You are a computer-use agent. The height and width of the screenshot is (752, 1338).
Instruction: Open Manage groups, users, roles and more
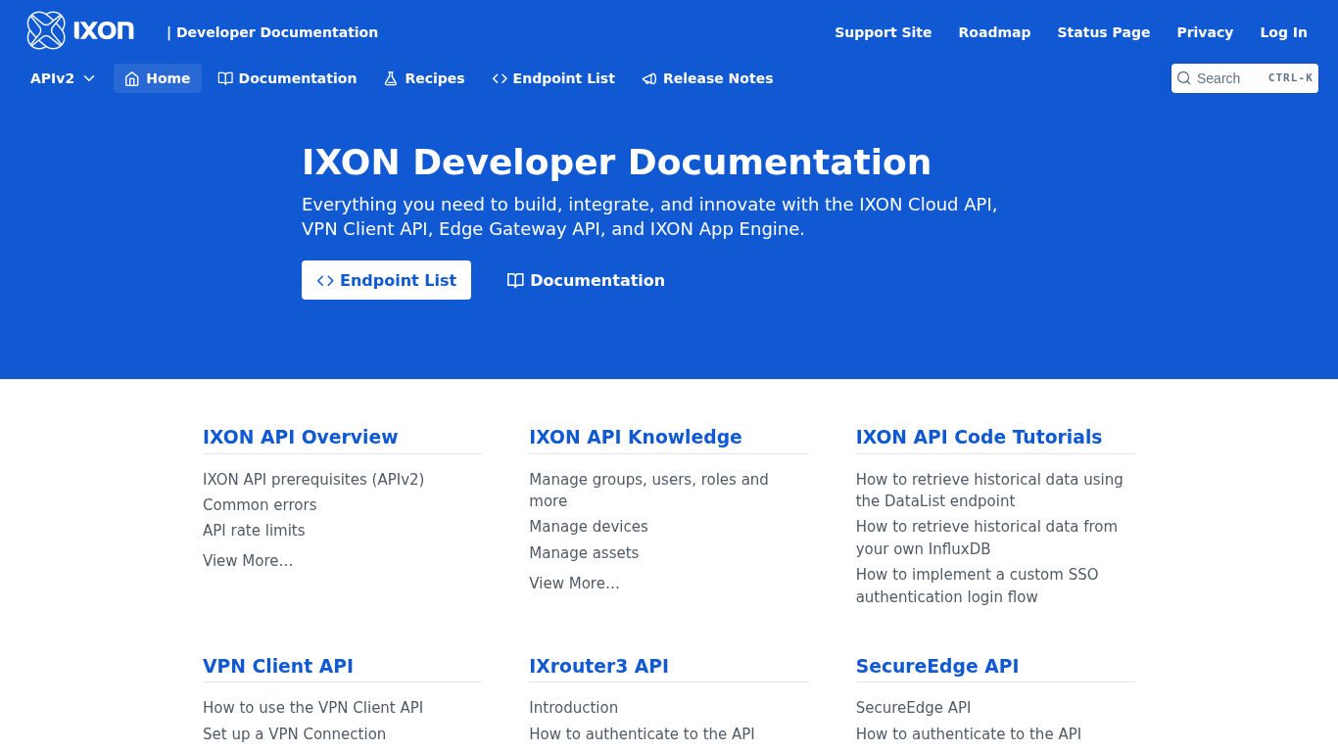tap(648, 491)
